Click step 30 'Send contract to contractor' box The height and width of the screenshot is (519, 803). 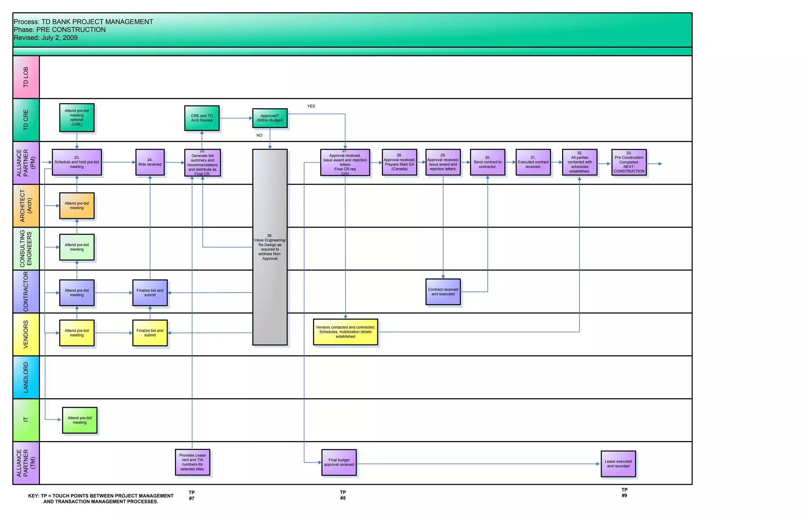(x=488, y=162)
